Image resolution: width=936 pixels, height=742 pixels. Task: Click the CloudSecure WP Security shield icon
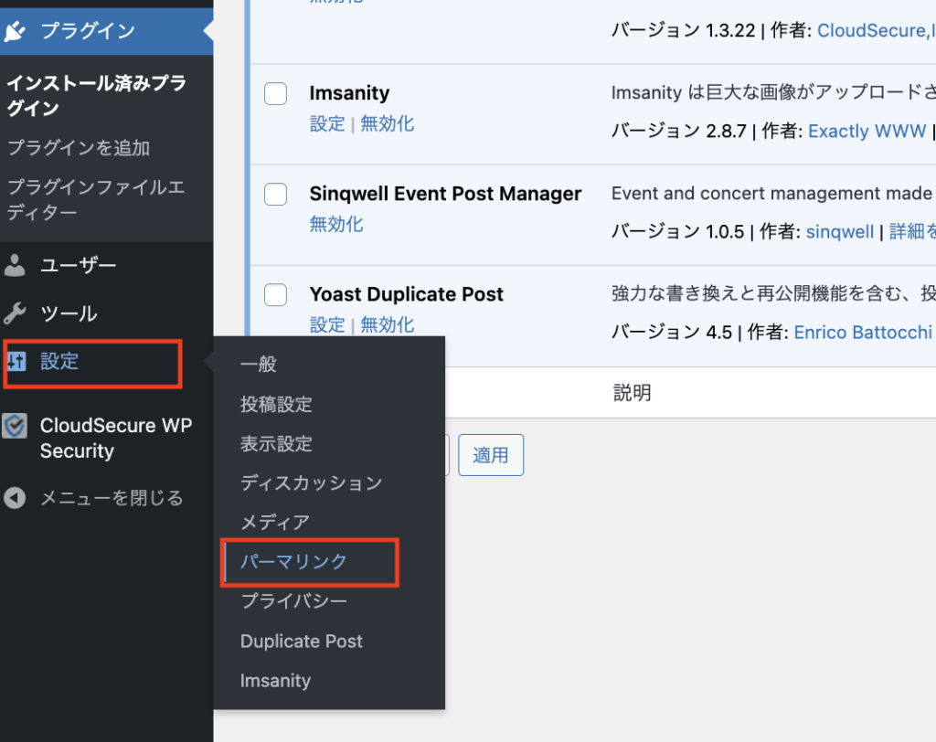(x=15, y=426)
